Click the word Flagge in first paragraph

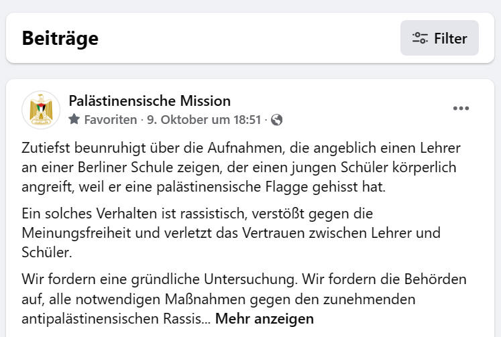(286, 187)
